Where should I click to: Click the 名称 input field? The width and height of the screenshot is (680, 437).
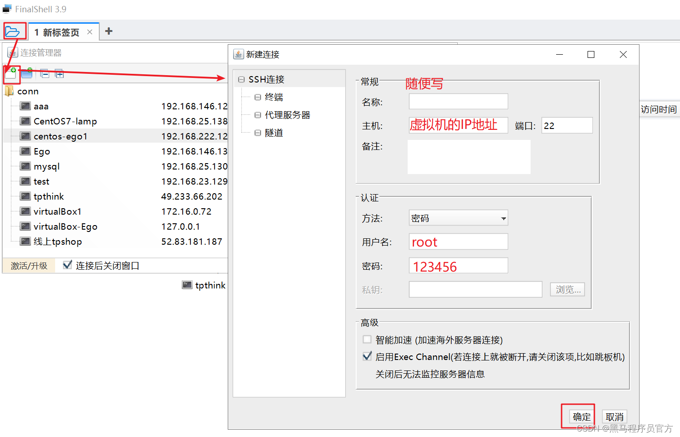coord(458,101)
